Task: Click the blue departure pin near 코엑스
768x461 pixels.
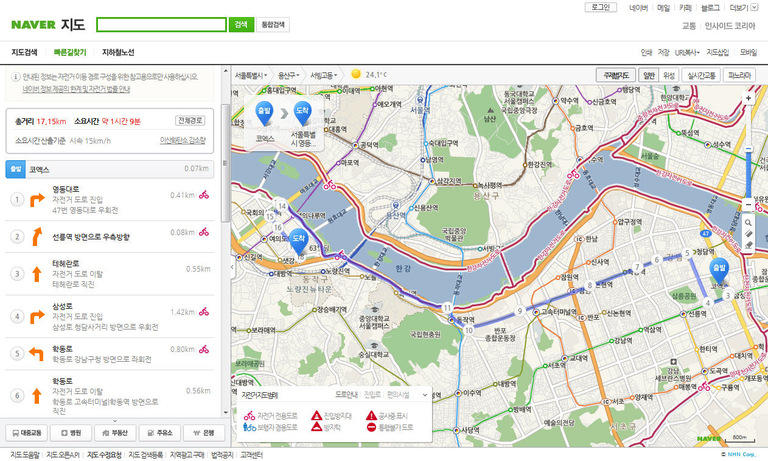Action: (x=719, y=270)
